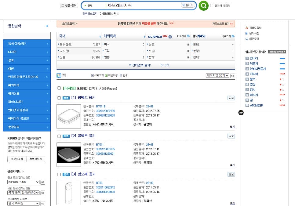The height and width of the screenshot is (206, 295).
Task: Click GO button next to 페이지당 30개
Action: [x=232, y=76]
